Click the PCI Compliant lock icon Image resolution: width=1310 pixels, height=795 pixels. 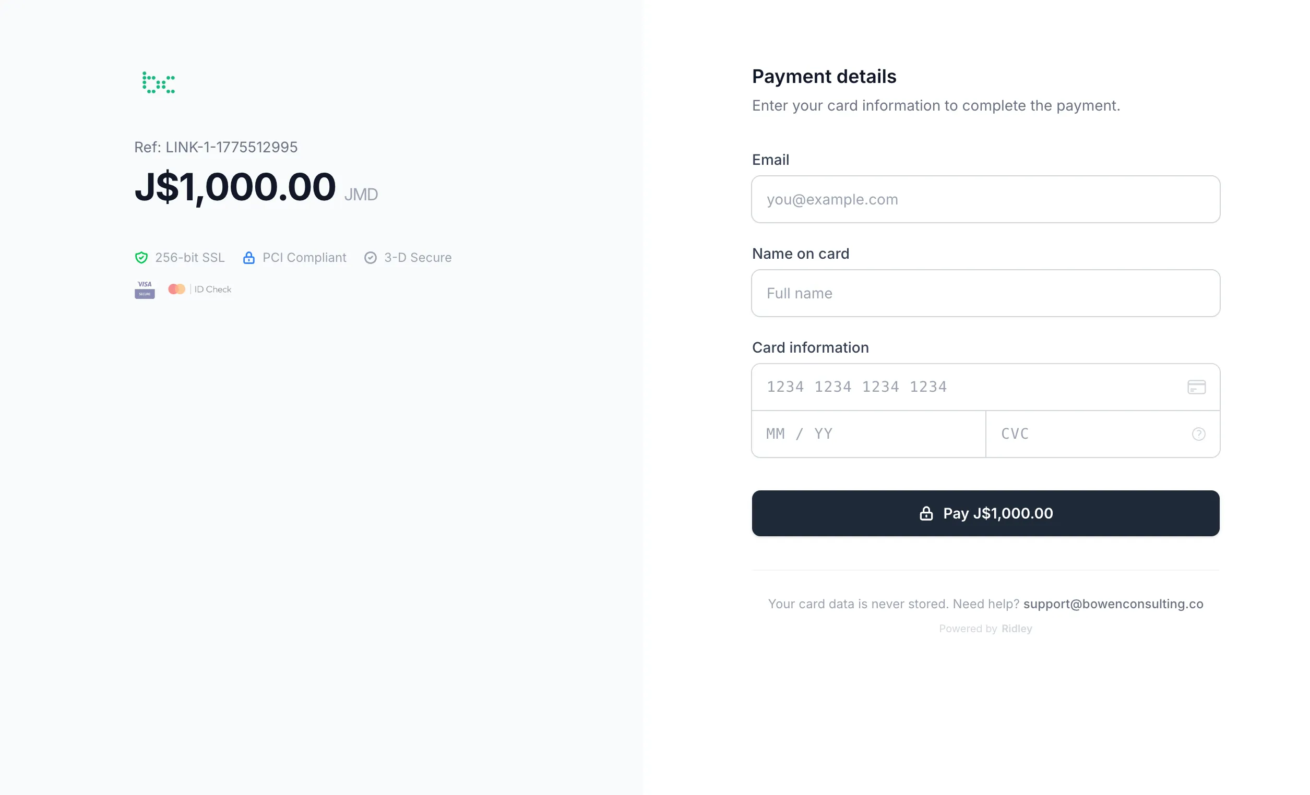click(249, 257)
